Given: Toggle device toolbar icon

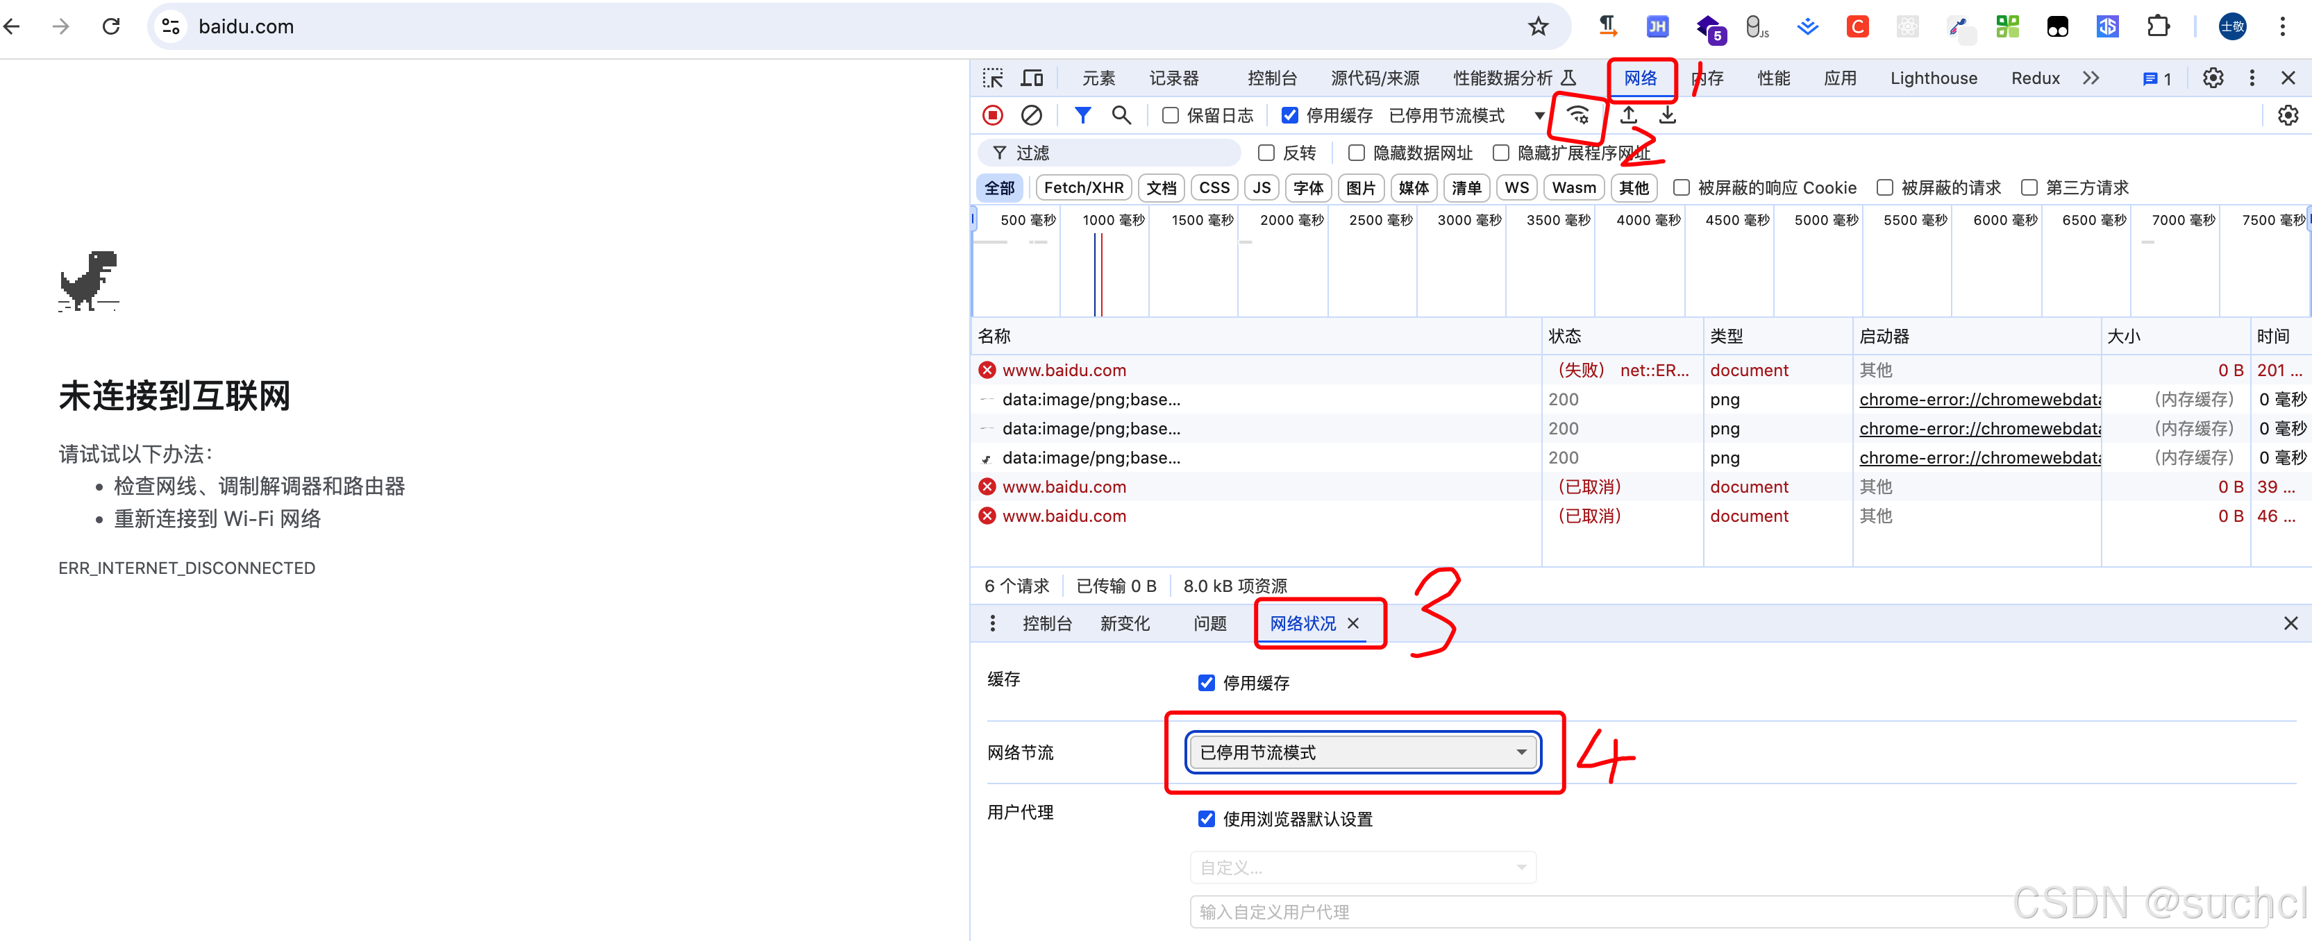Looking at the screenshot, I should tap(1031, 78).
